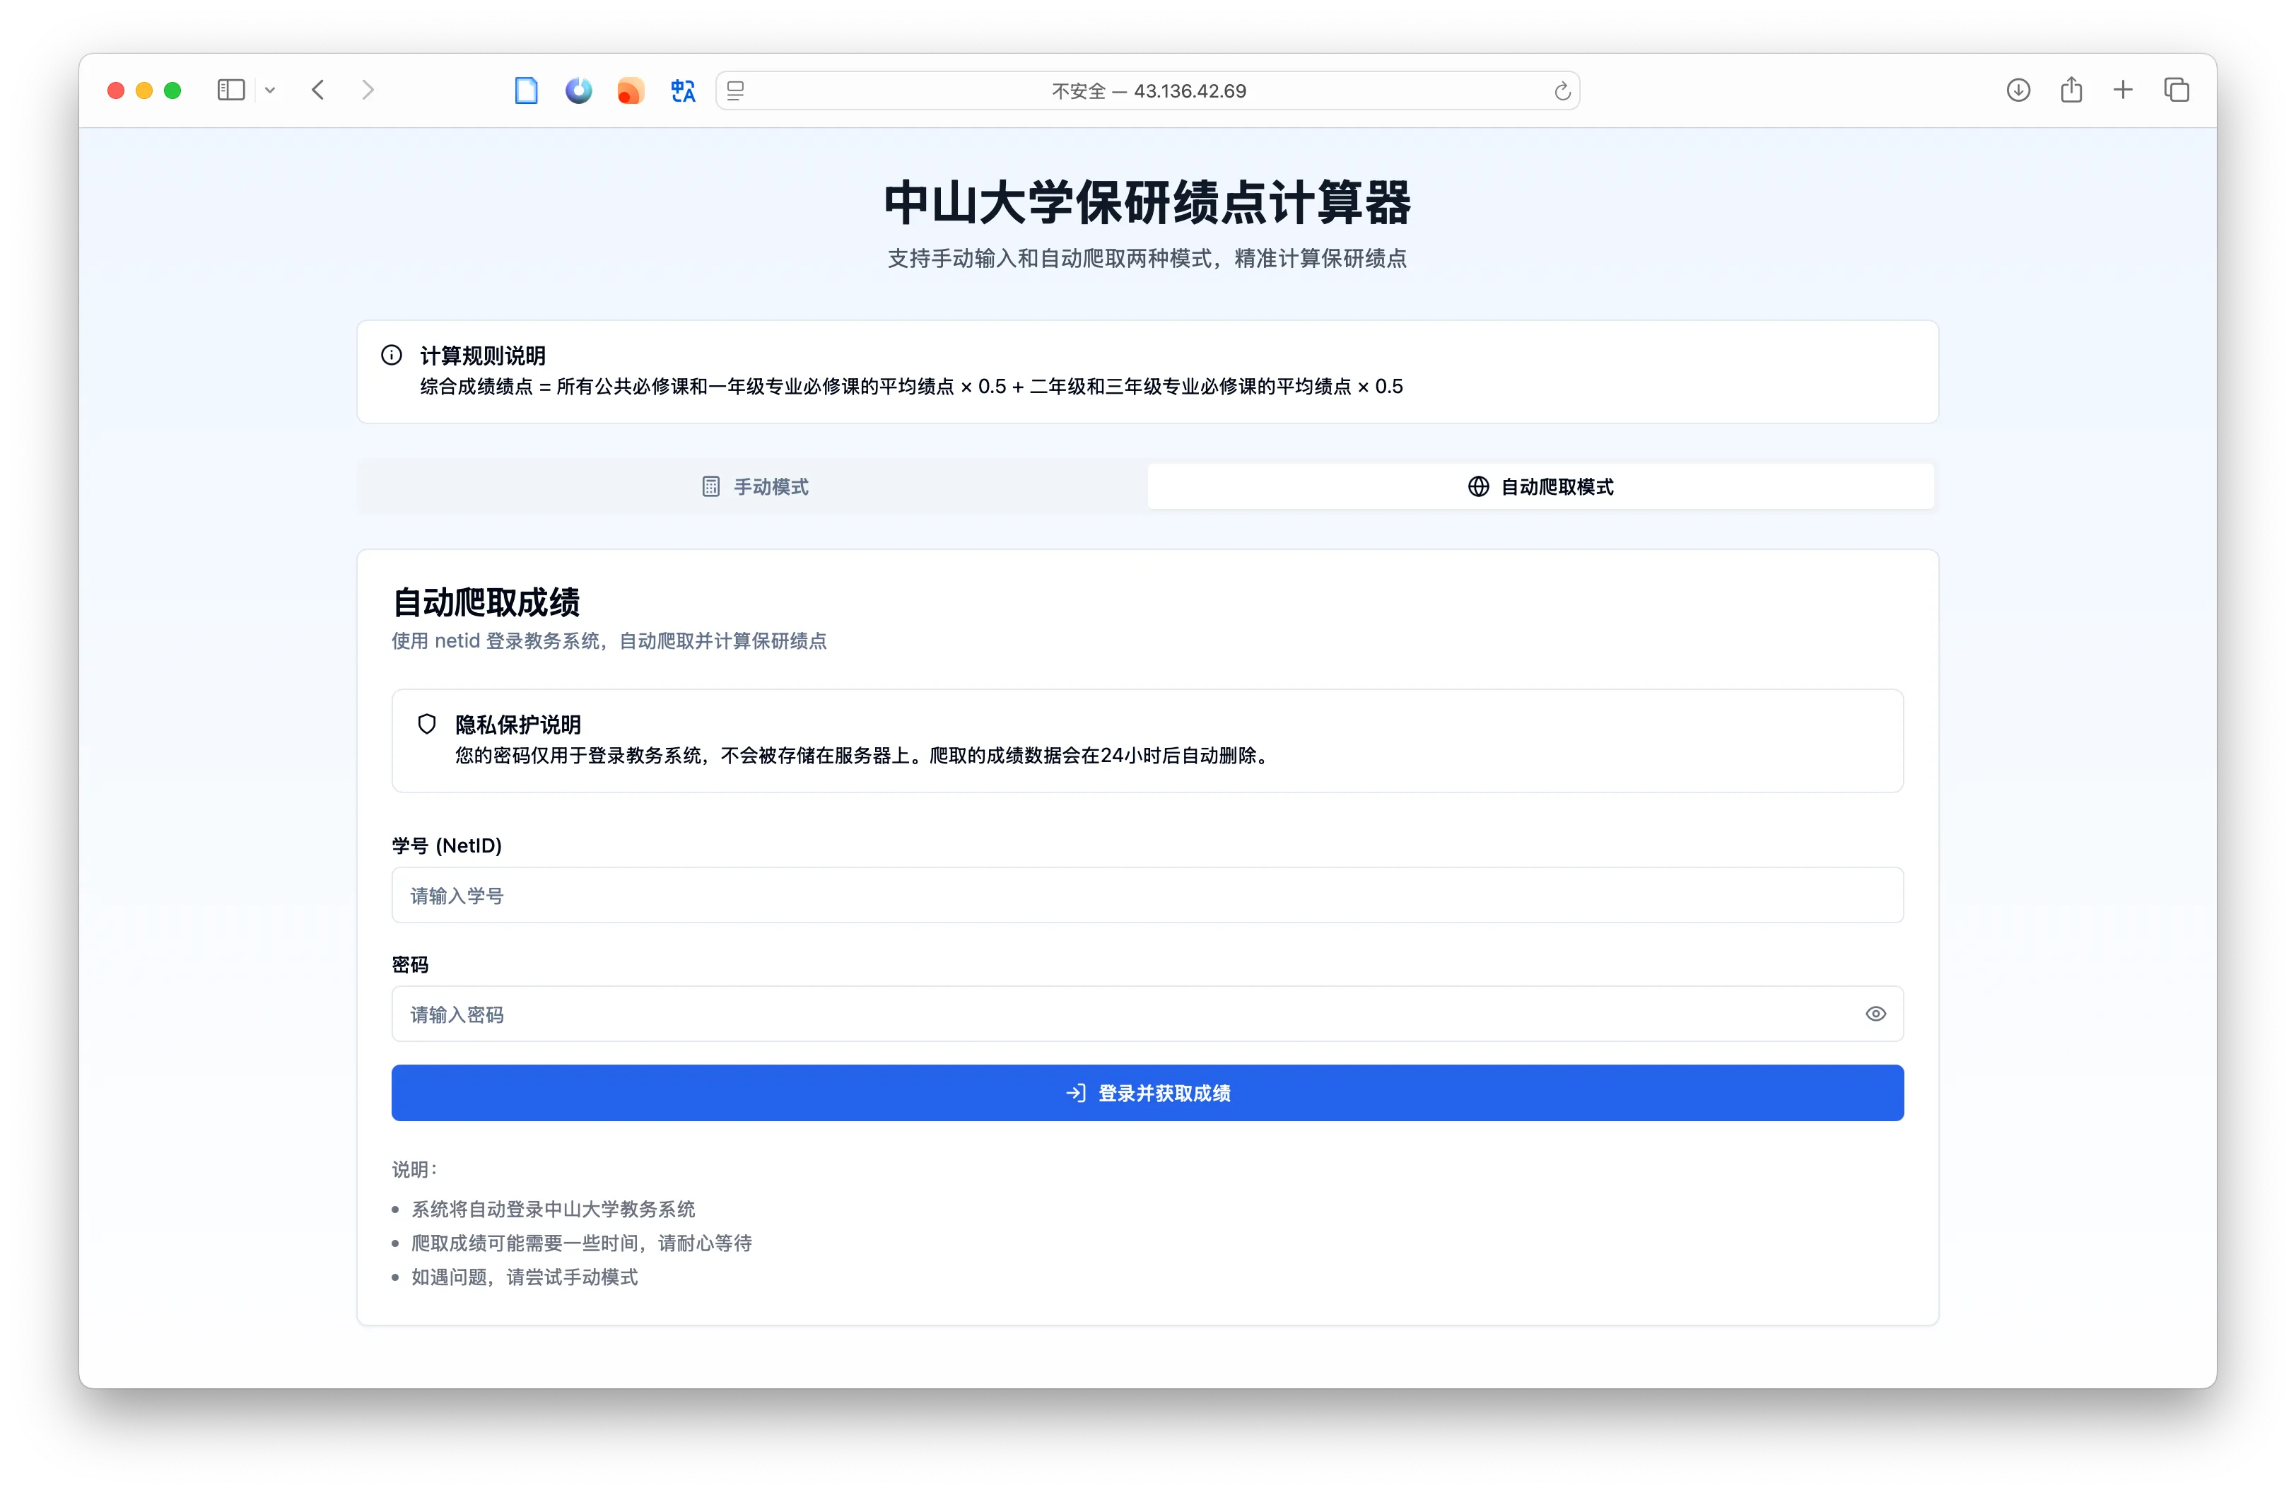Focus the 密码 password field

pyautogui.click(x=1119, y=1014)
